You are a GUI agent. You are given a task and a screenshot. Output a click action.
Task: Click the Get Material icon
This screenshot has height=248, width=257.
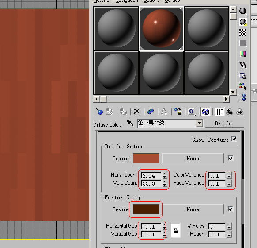point(99,112)
